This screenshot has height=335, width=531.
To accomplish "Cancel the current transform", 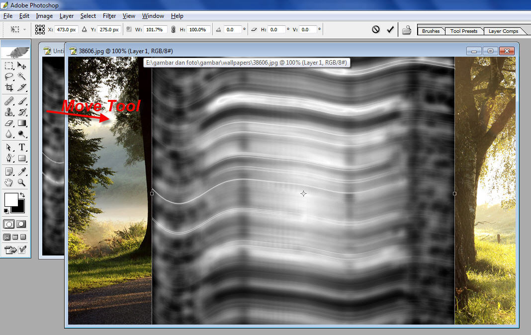I will (376, 29).
